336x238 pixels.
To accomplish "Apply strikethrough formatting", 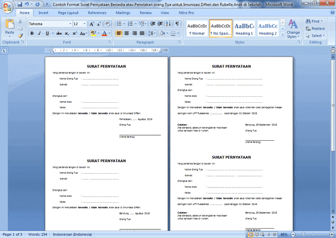I will point(59,34).
